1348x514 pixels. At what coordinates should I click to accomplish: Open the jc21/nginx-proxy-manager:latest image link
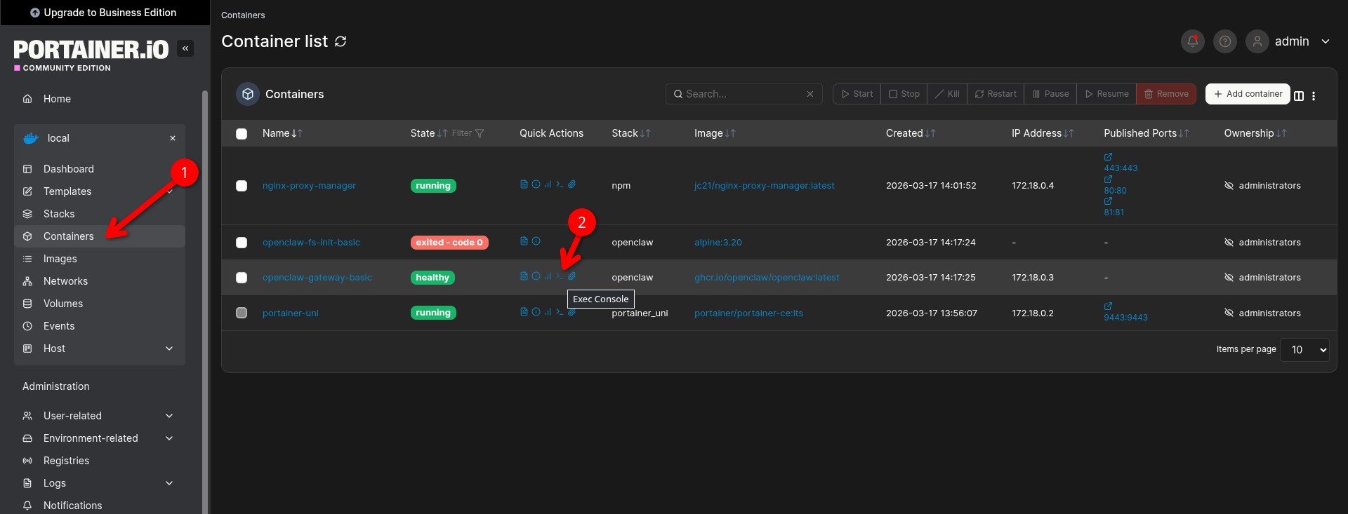point(765,186)
